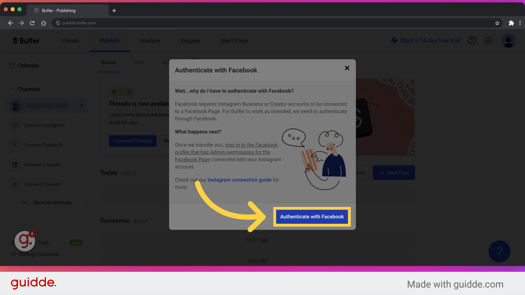Click Authenticate with Facebook
Viewport: 525px width, 295px height.
(x=312, y=217)
